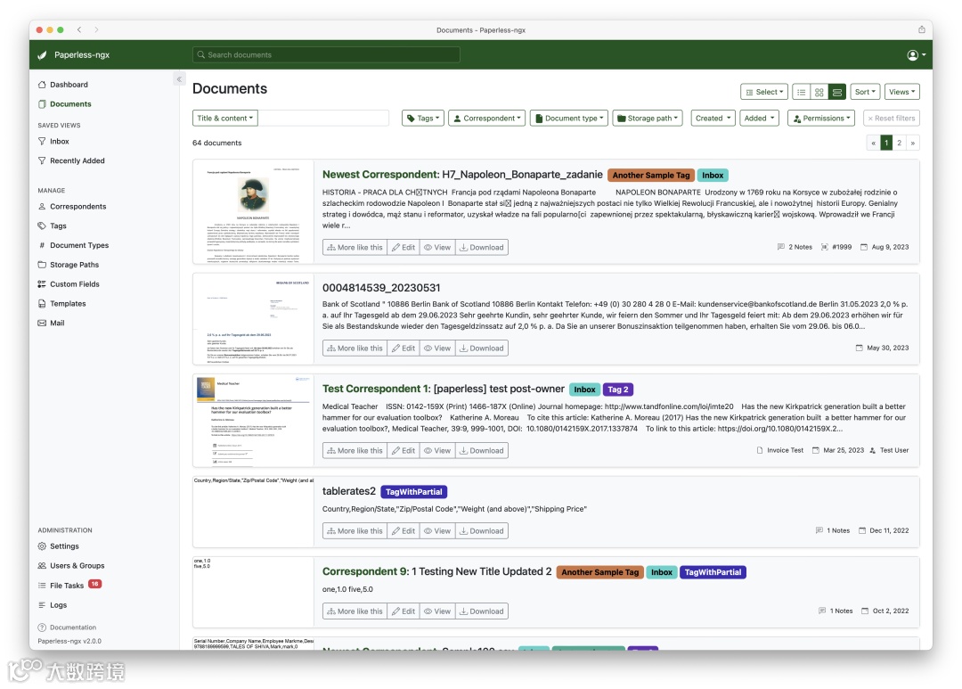The height and width of the screenshot is (689, 962).
Task: Click the TagWithPartial tag on tablerates2
Action: pyautogui.click(x=413, y=492)
